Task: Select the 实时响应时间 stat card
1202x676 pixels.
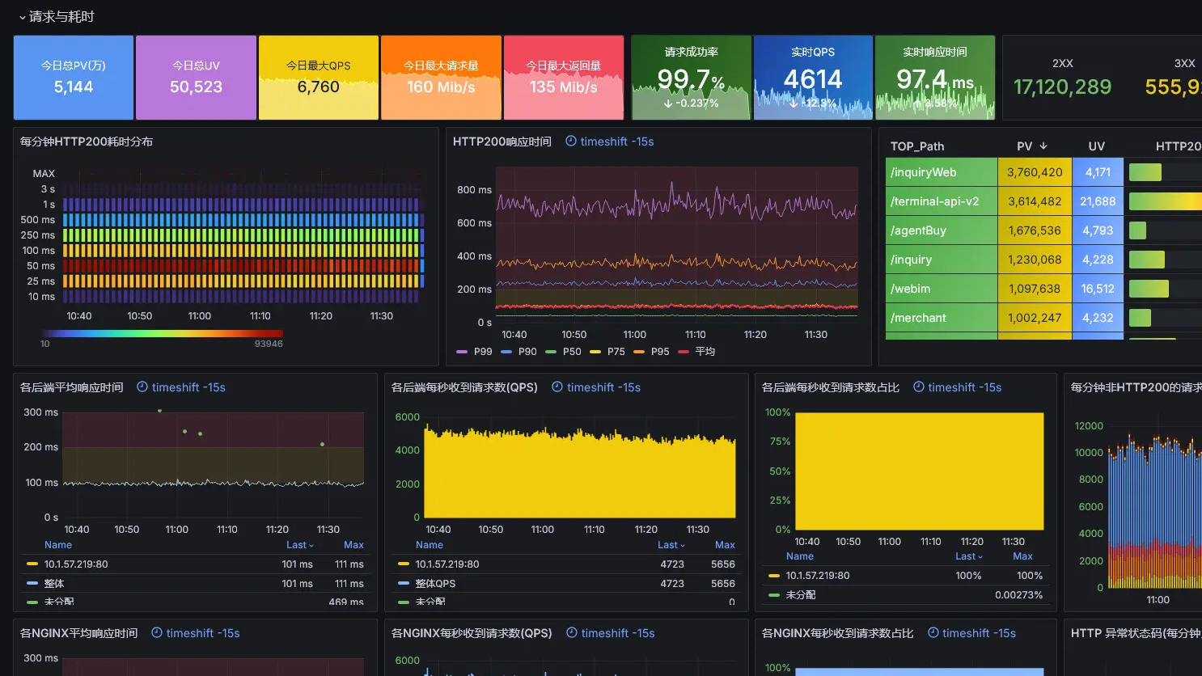Action: click(x=935, y=78)
